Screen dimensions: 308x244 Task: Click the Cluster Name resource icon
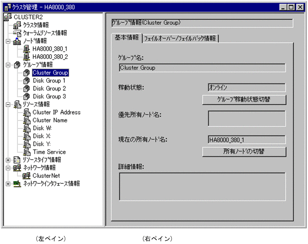point(27,120)
